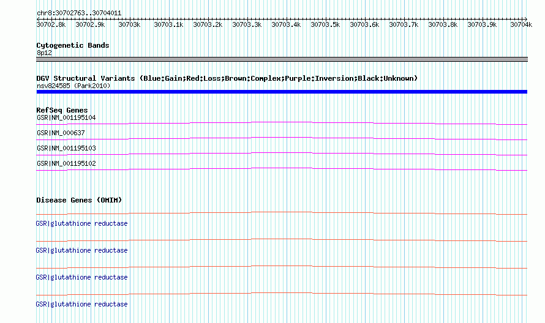
Task: Select the 30703.3k ruler tick label
Action: [x=247, y=24]
